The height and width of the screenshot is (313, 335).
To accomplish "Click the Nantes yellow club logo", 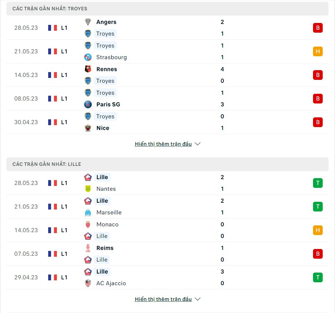I will tap(88, 189).
